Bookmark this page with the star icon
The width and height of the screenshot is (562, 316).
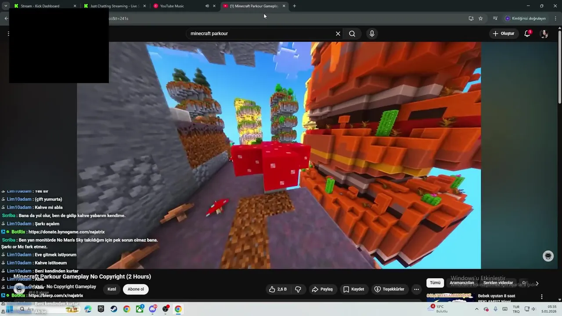tap(481, 18)
